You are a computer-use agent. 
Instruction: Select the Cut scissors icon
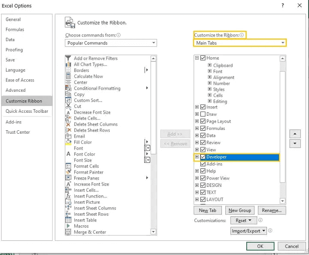click(x=68, y=106)
